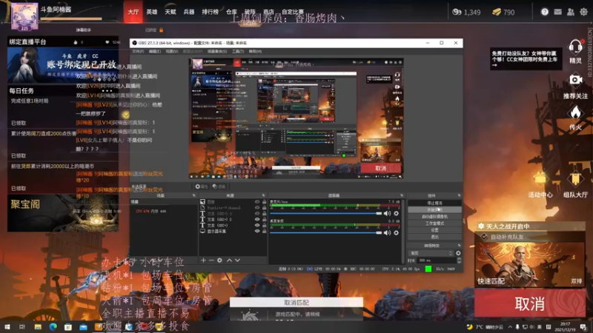Open source properties gear in sources toolbar
593x333 pixels.
click(x=219, y=260)
